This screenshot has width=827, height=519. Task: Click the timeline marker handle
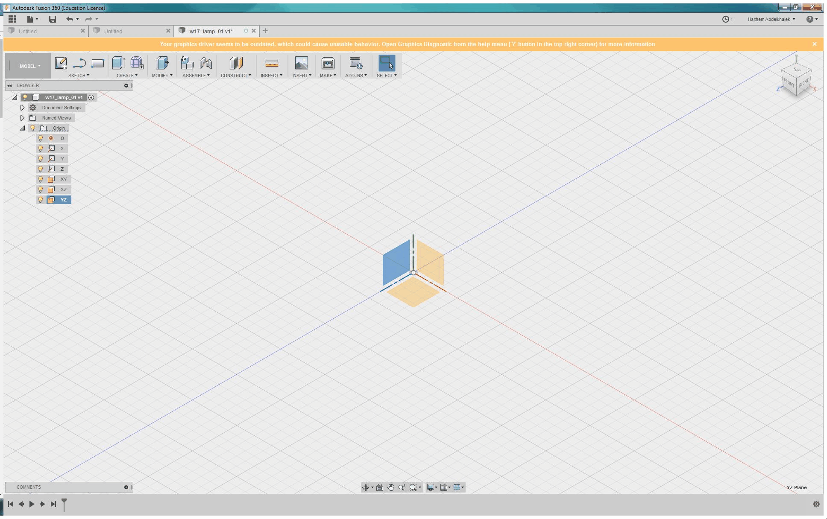[64, 504]
